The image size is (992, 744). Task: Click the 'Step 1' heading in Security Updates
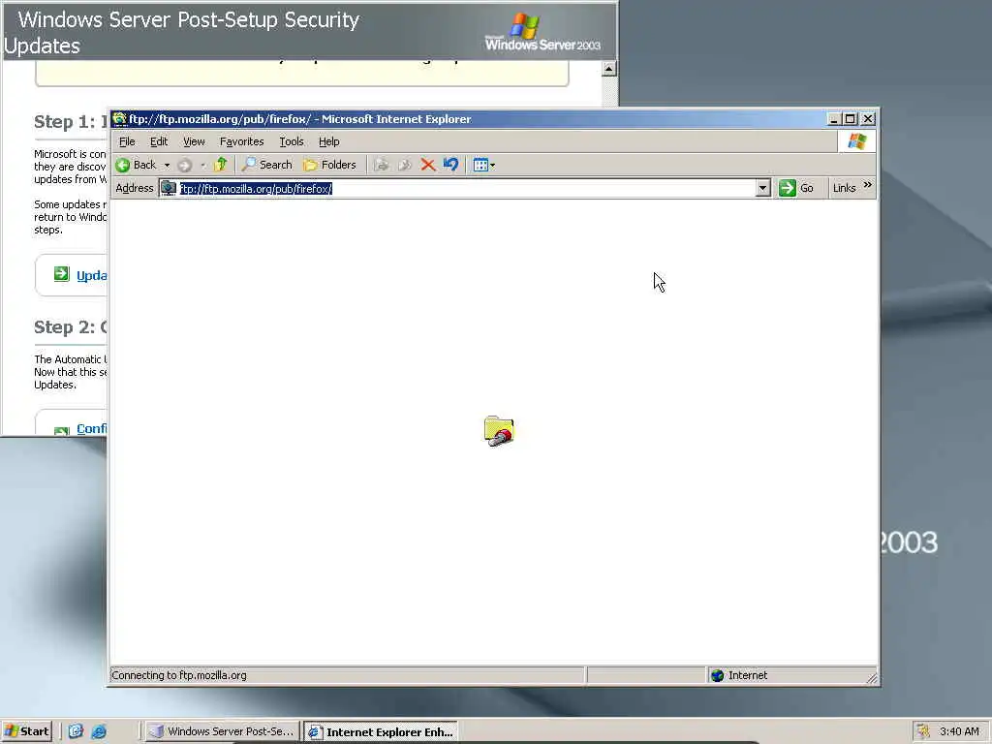tap(71, 122)
